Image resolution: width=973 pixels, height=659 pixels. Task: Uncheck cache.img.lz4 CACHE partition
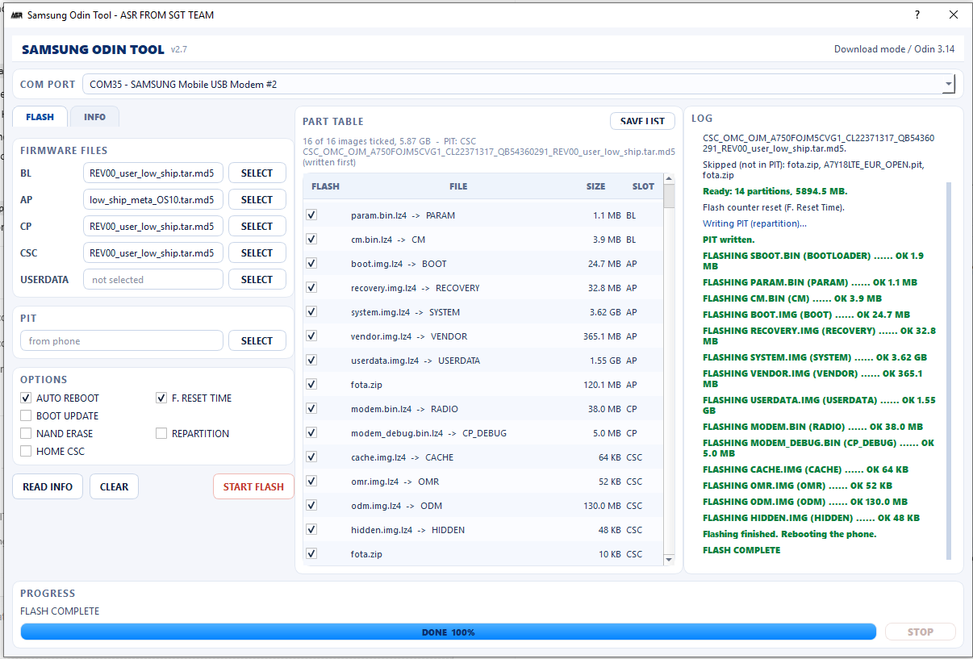point(311,457)
